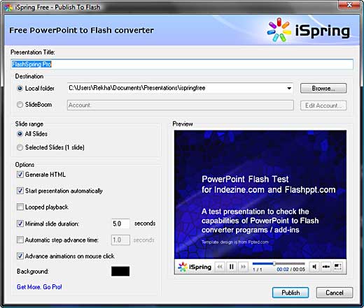Image resolution: width=364 pixels, height=308 pixels.
Task: Click the Presentation Title input field
Action: pyautogui.click(x=182, y=64)
